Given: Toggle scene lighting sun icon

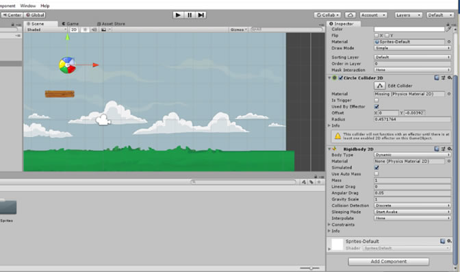Looking at the screenshot, I should pos(85,29).
